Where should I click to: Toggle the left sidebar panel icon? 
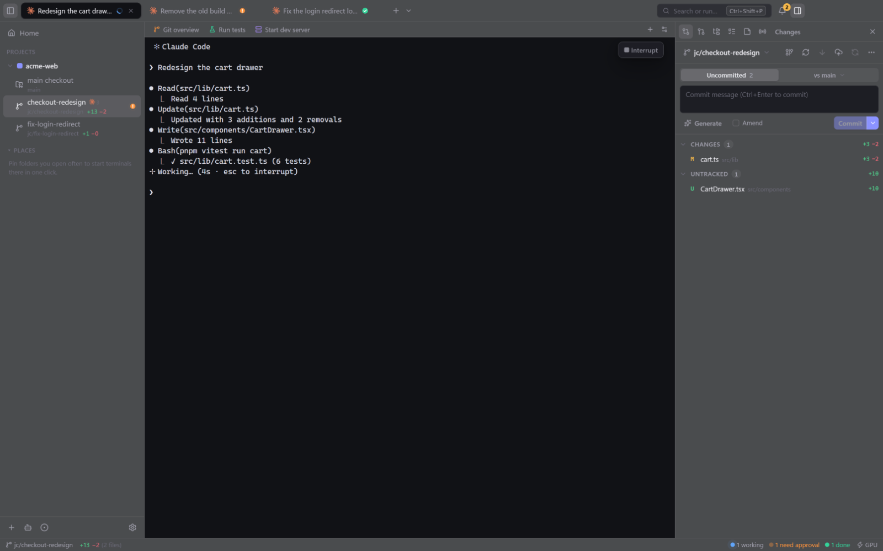[10, 10]
